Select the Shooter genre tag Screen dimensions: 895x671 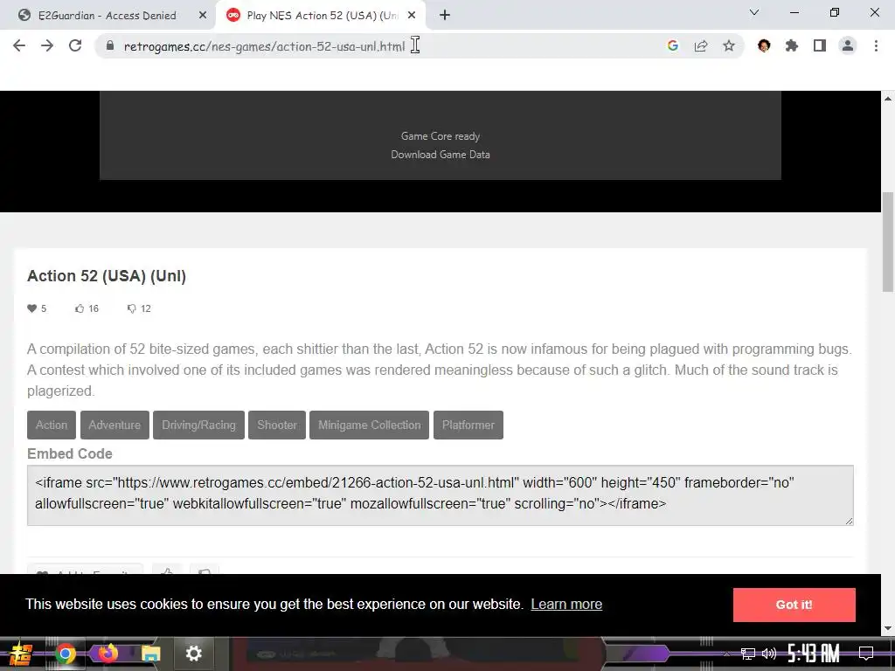click(277, 425)
